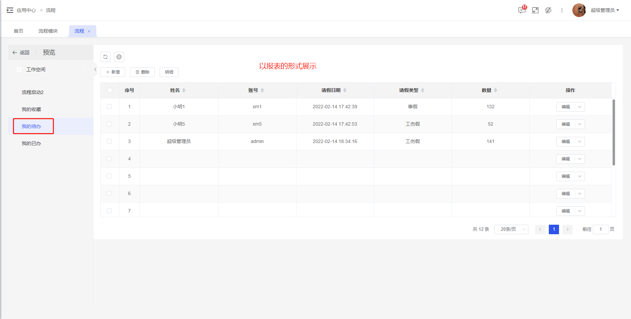The width and height of the screenshot is (631, 319).
Task: Click the refresh table icon
Action: 105,57
